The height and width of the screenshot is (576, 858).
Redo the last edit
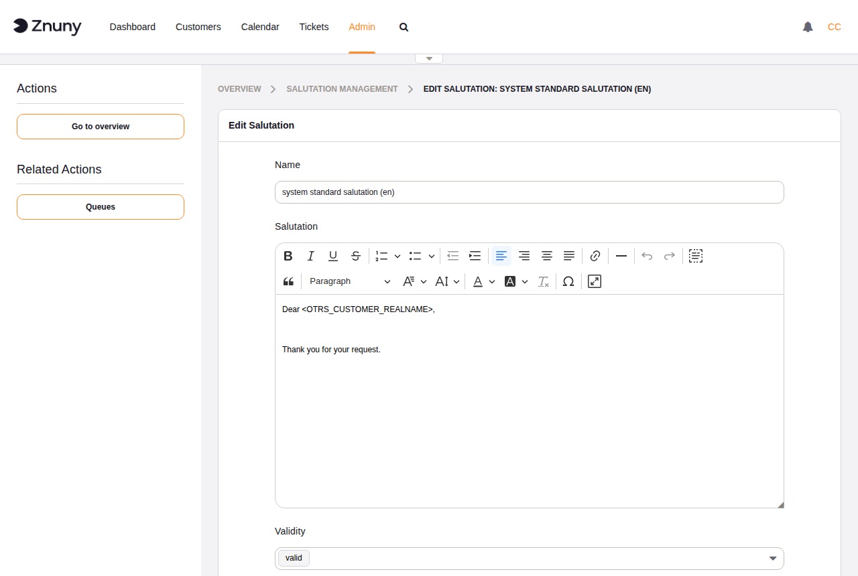(x=669, y=256)
